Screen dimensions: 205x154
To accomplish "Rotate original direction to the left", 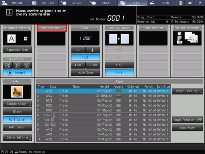I will click(8, 65).
